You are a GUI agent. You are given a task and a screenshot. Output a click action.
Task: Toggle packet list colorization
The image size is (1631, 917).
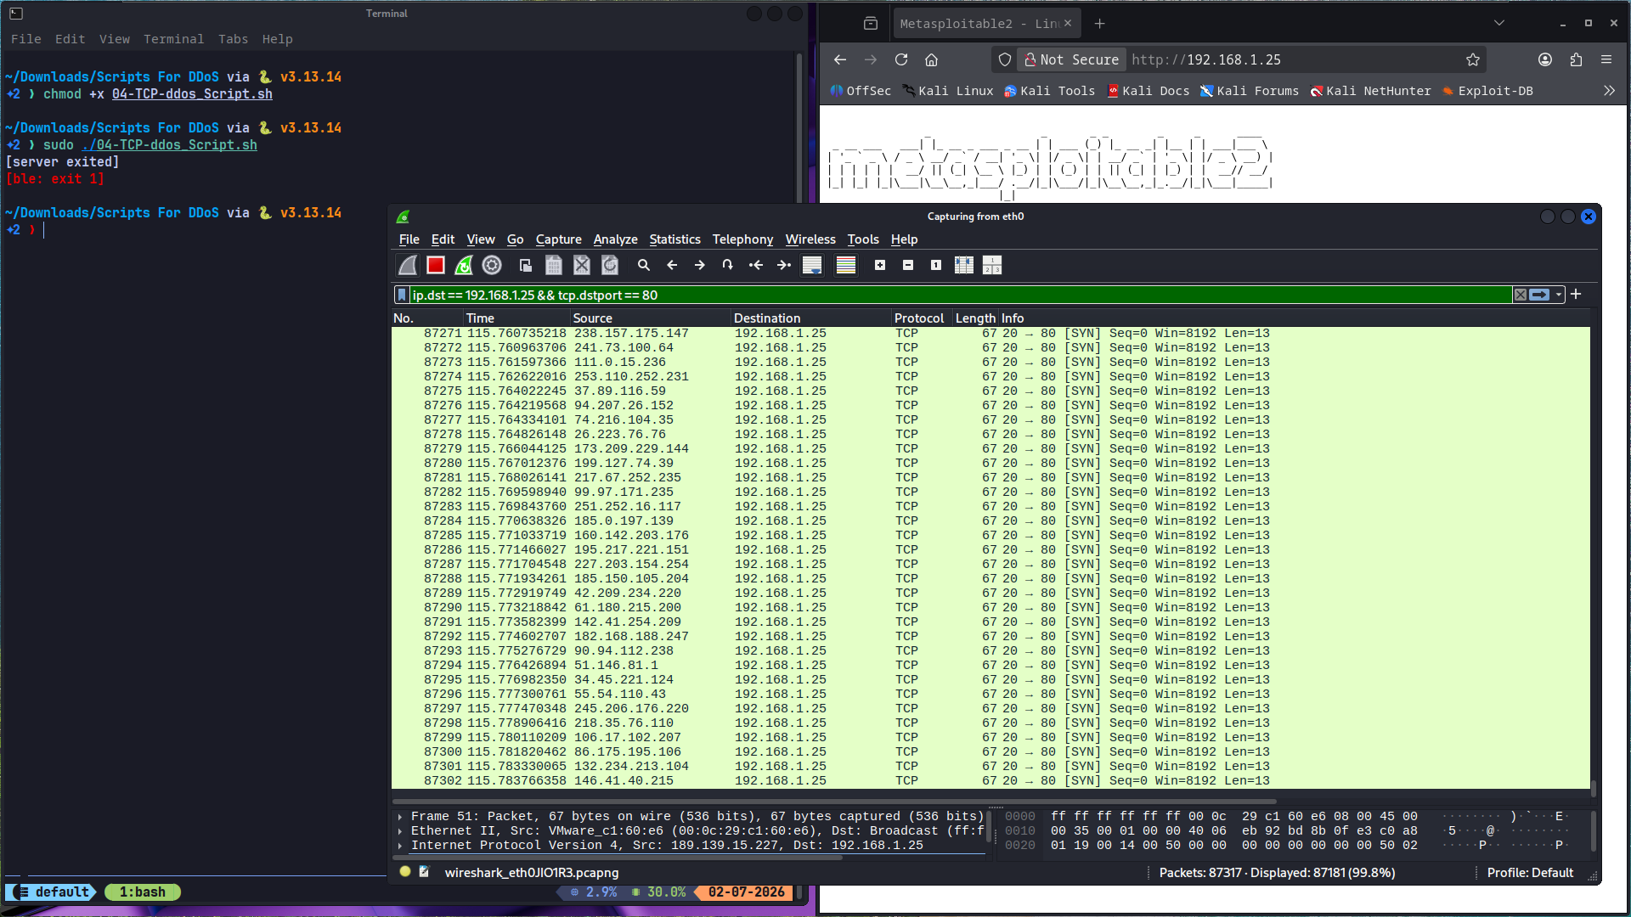click(846, 266)
